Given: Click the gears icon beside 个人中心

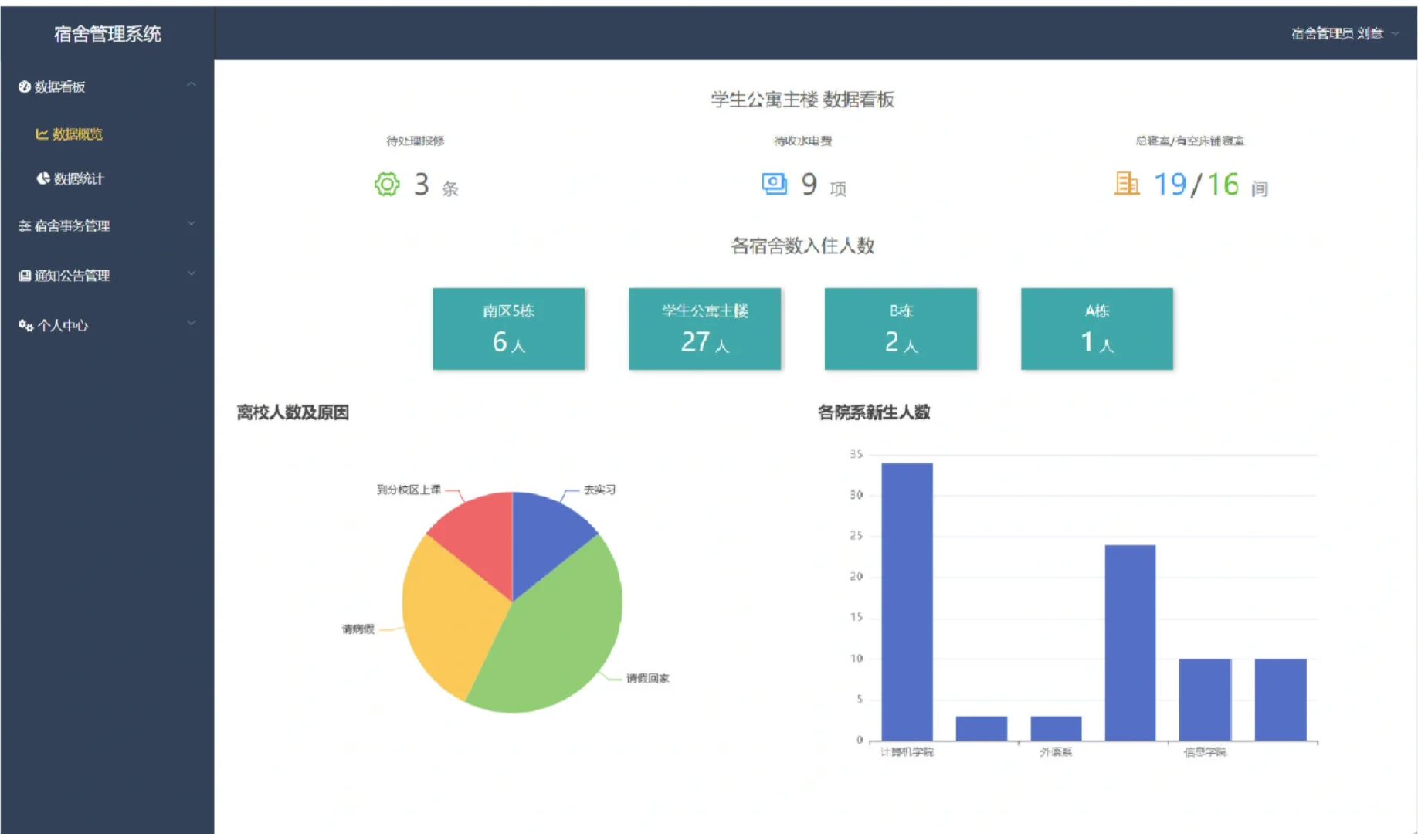Looking at the screenshot, I should (x=25, y=325).
